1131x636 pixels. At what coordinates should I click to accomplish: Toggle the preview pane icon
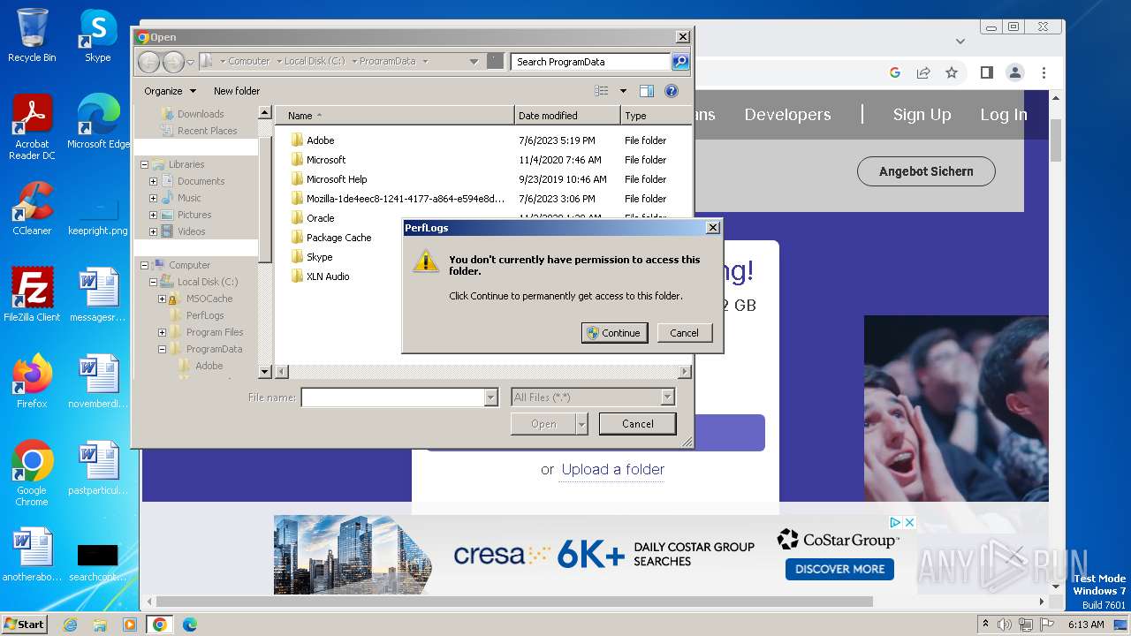pos(647,91)
